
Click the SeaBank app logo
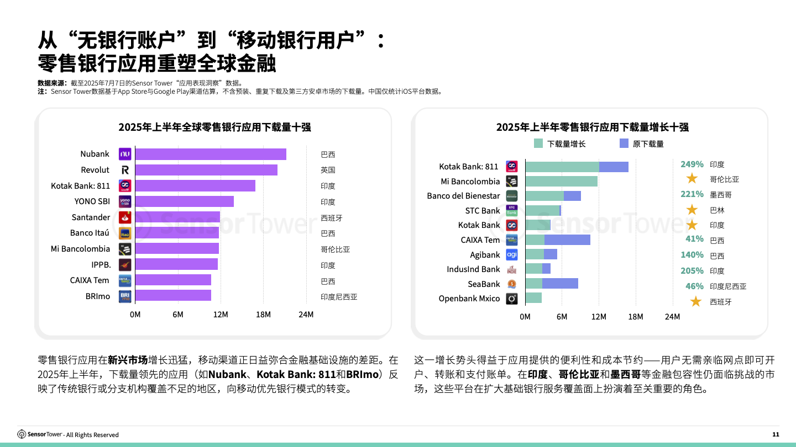click(512, 284)
